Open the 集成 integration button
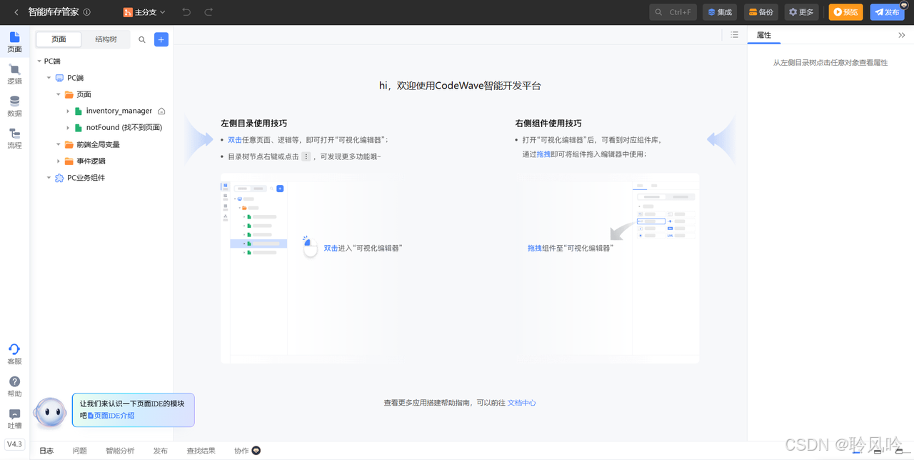Viewport: 914px width, 460px height. pyautogui.click(x=720, y=12)
